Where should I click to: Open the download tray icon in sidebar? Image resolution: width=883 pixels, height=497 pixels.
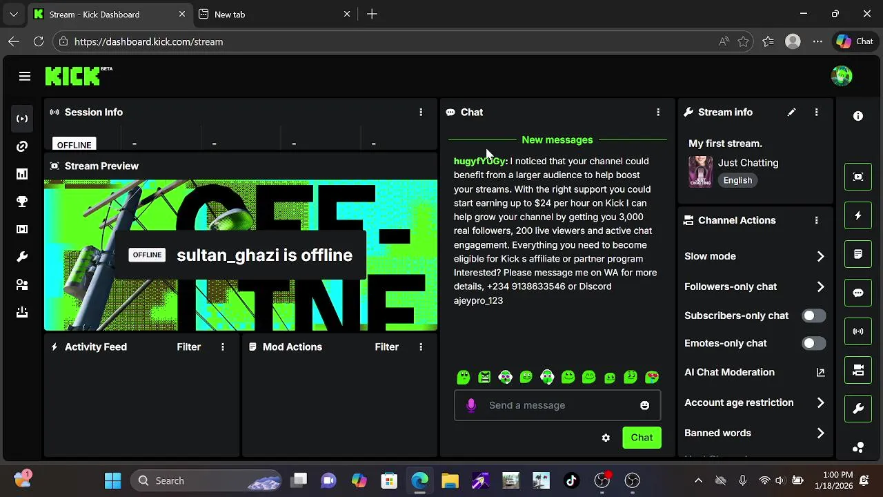(22, 312)
